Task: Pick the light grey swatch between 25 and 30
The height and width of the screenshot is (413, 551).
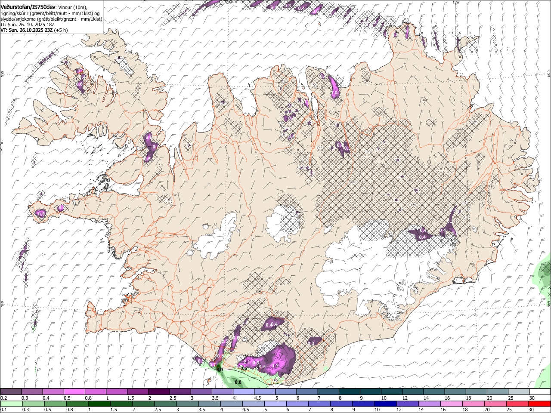Action: click(518, 392)
